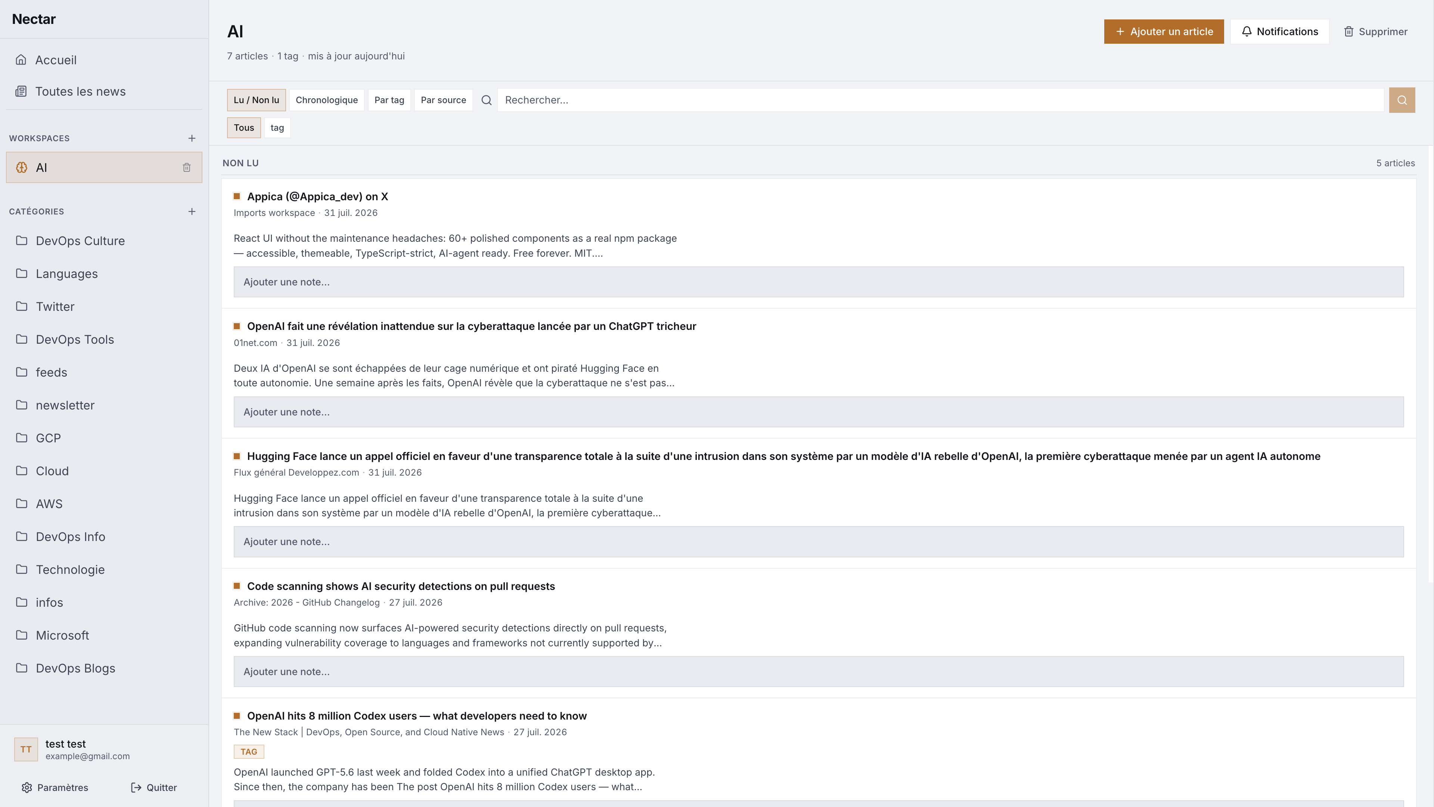Click the Microsoft folder icon
The image size is (1434, 807).
coord(22,635)
